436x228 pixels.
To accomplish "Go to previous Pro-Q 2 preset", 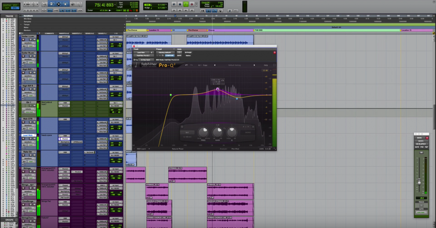I will [x=215, y=65].
